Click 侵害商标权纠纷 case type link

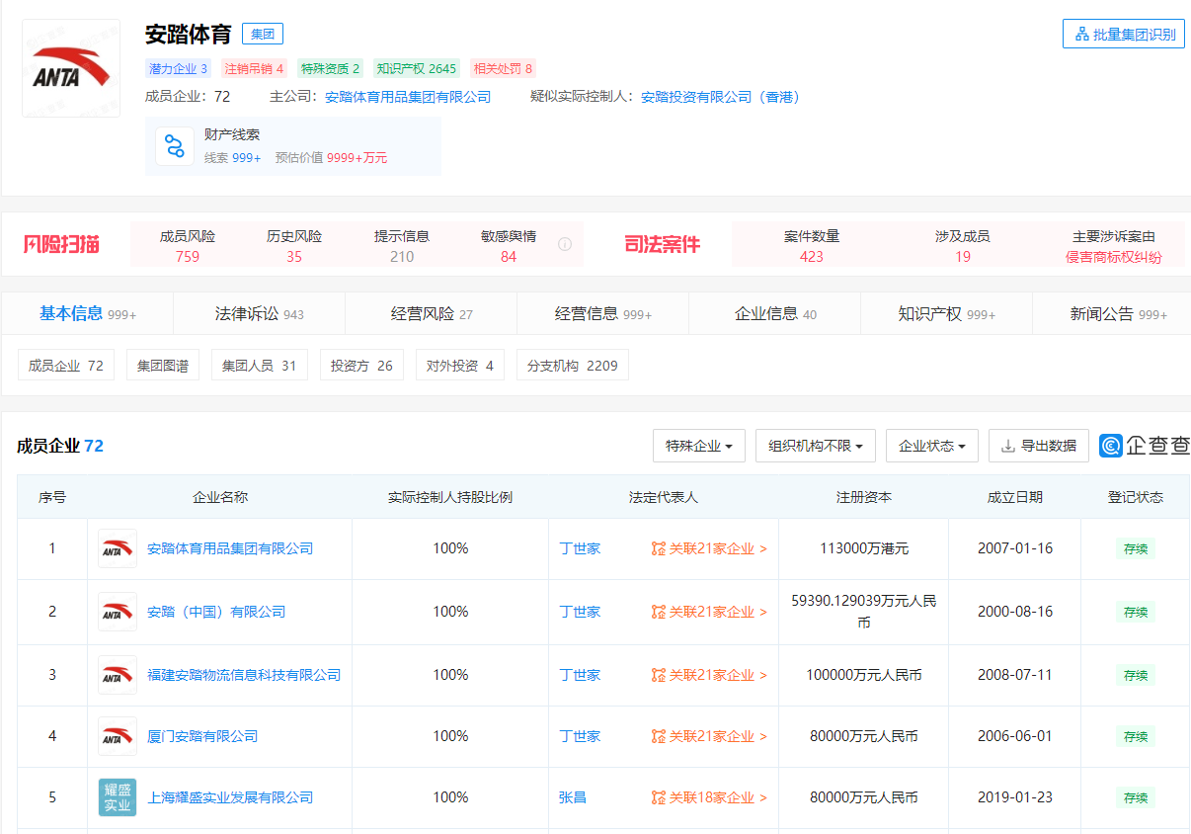(1114, 257)
